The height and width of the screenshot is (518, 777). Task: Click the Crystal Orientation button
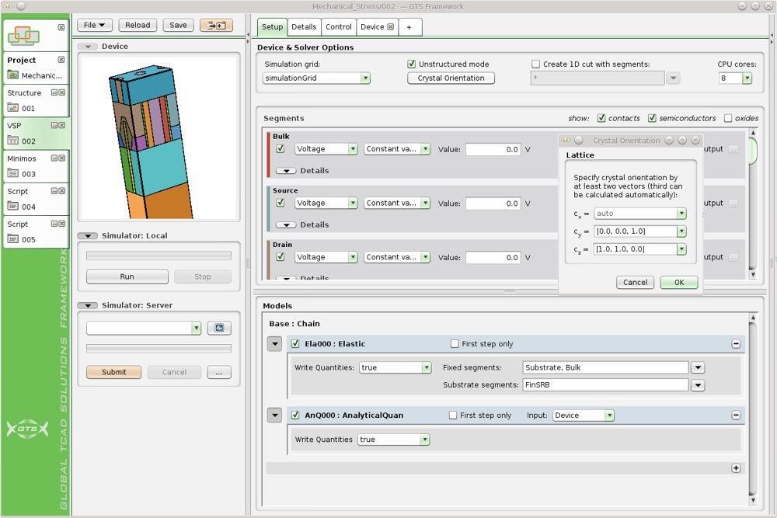[x=451, y=78]
